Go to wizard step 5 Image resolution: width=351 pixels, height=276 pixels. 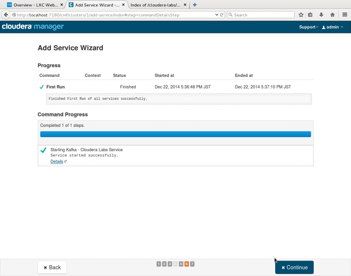pyautogui.click(x=181, y=264)
